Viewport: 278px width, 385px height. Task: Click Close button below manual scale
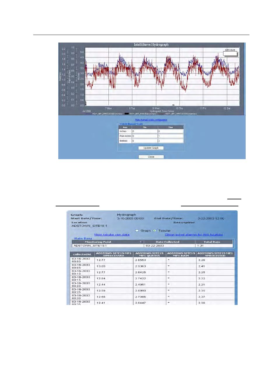151,157
